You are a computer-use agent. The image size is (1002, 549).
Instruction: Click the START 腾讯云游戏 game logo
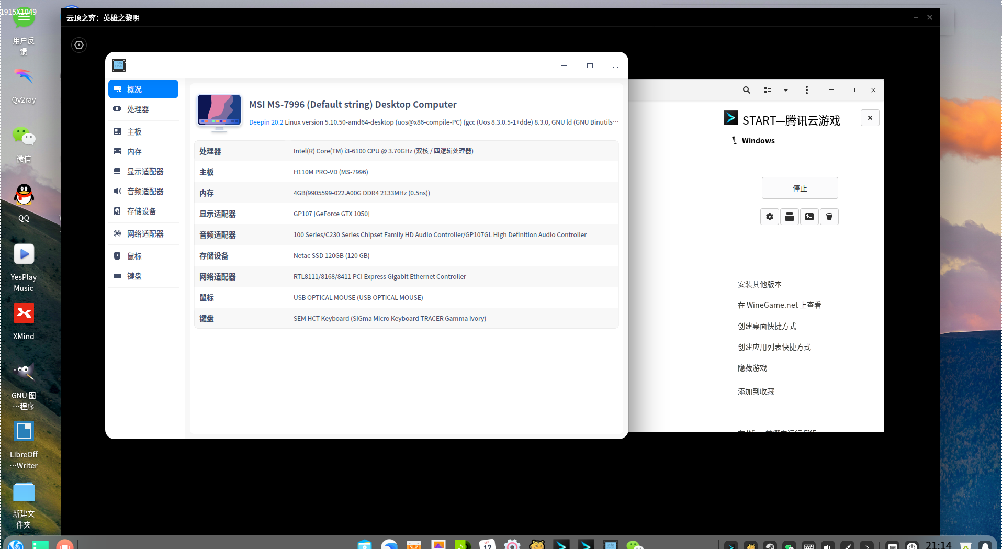click(730, 118)
